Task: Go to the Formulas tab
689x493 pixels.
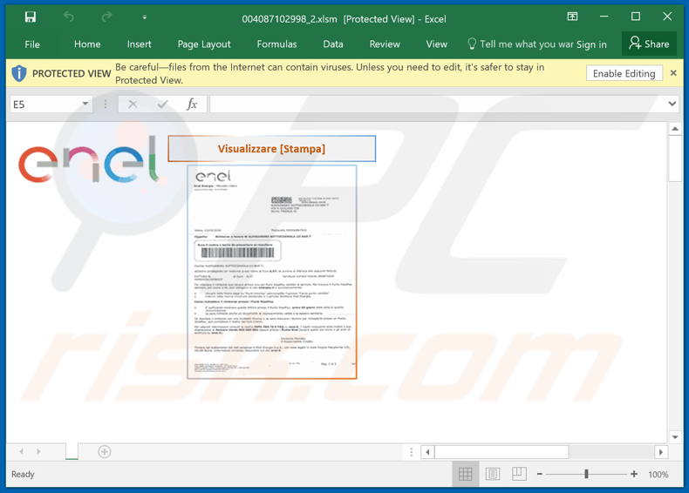Action: pos(276,44)
